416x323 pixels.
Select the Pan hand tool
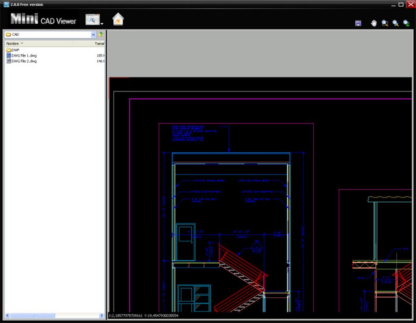point(374,23)
